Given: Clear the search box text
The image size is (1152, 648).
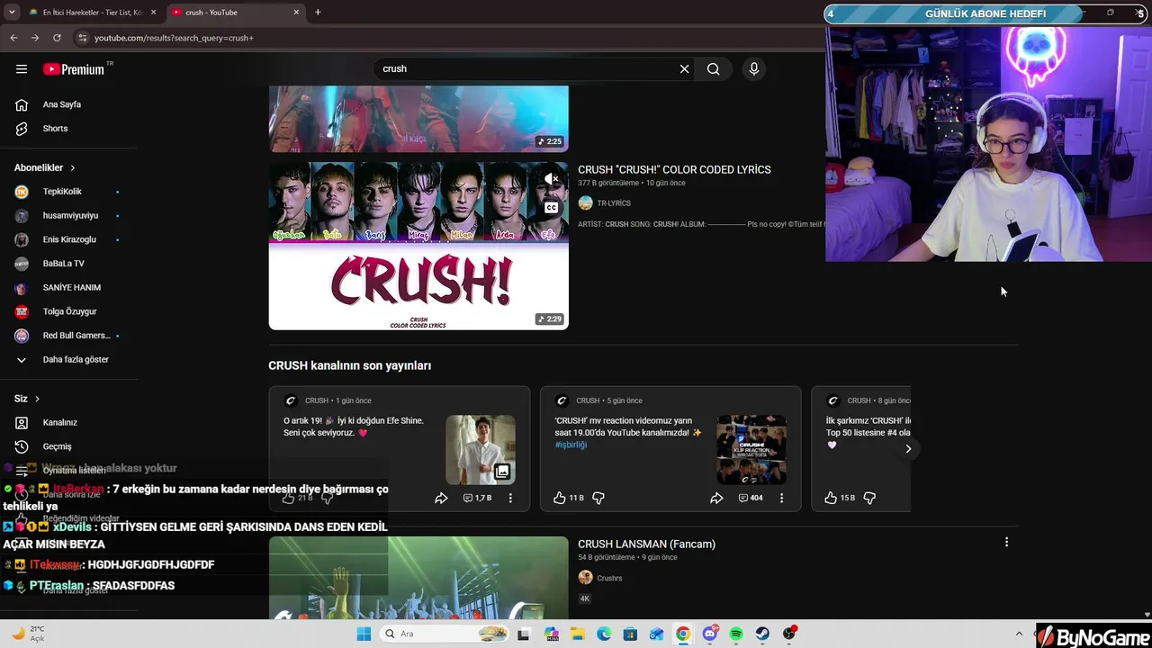Looking at the screenshot, I should [684, 69].
